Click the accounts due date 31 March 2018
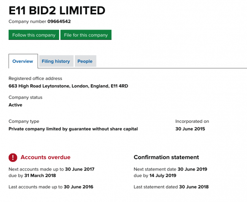This screenshot has width=247, height=202. point(40,175)
